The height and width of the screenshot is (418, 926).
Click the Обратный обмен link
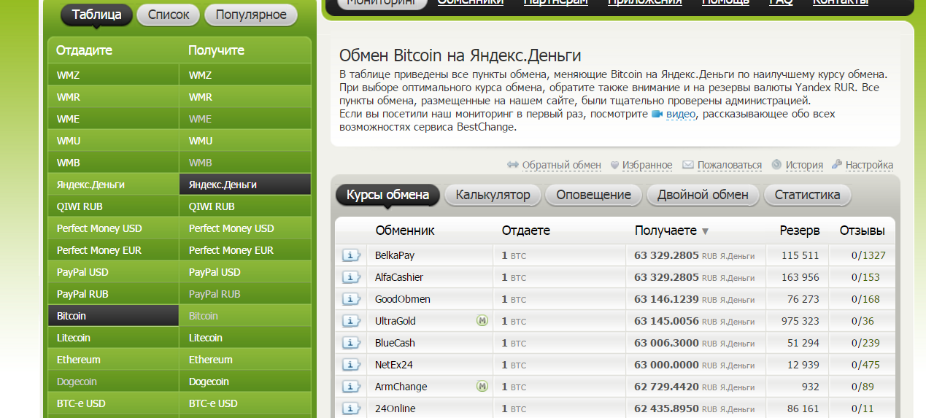[x=561, y=165]
